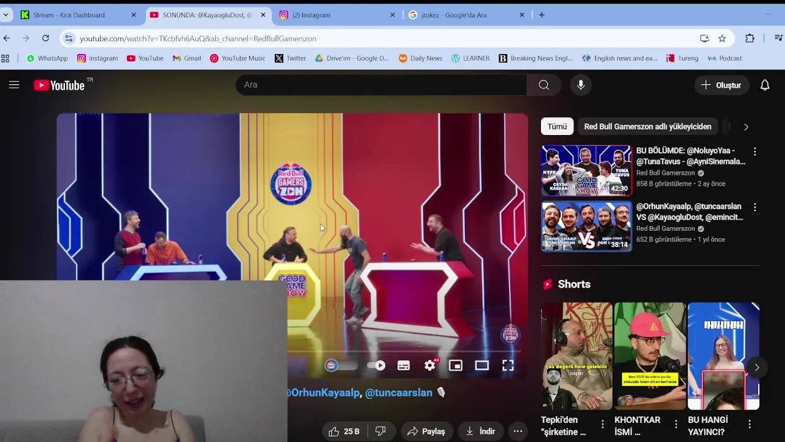Open 42:30 Good Game Show thumbnail

[586, 171]
